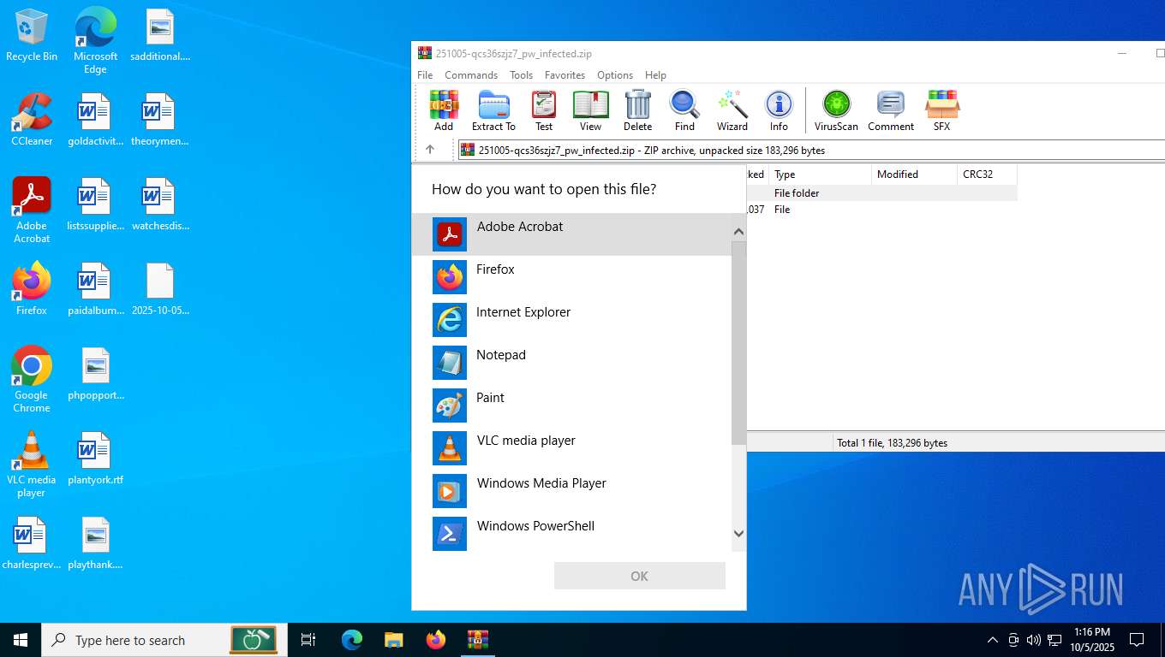This screenshot has width=1165, height=657.
Task: Click the taskbar clock showing 1:16 PM
Action: 1090,640
